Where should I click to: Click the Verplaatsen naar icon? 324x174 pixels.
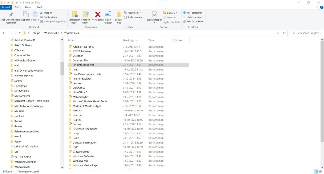(75, 15)
